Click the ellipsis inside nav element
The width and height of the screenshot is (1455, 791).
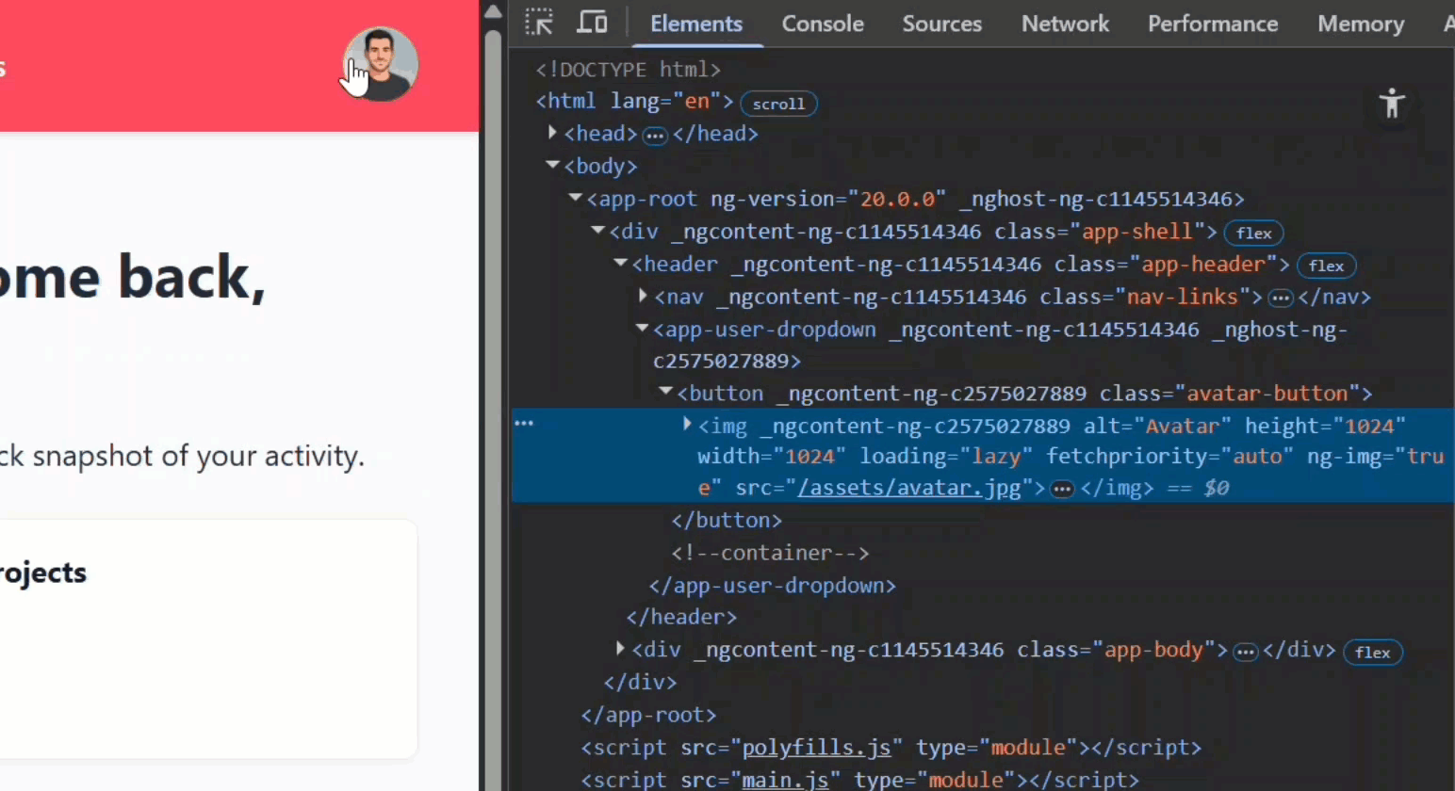(x=1280, y=299)
